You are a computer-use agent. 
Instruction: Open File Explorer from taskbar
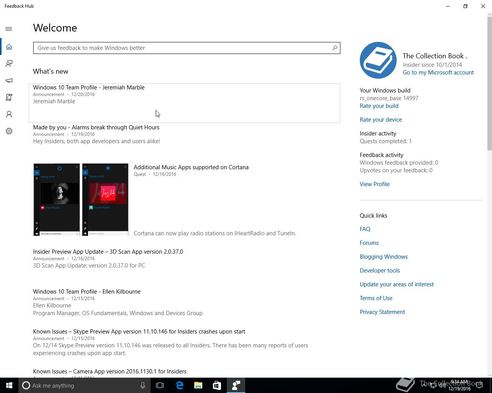click(x=198, y=385)
